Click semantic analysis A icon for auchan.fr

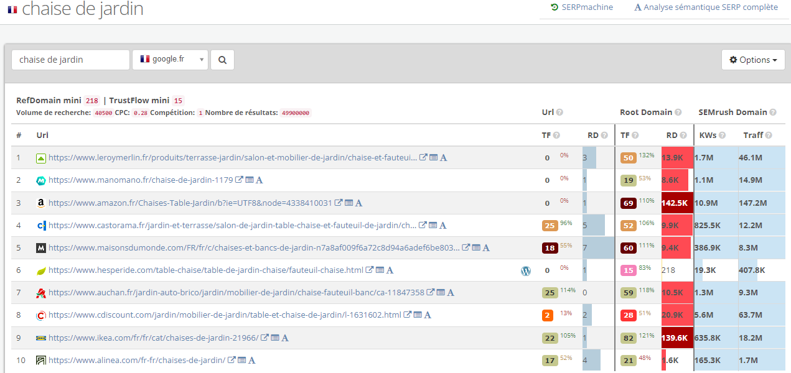[x=451, y=292]
